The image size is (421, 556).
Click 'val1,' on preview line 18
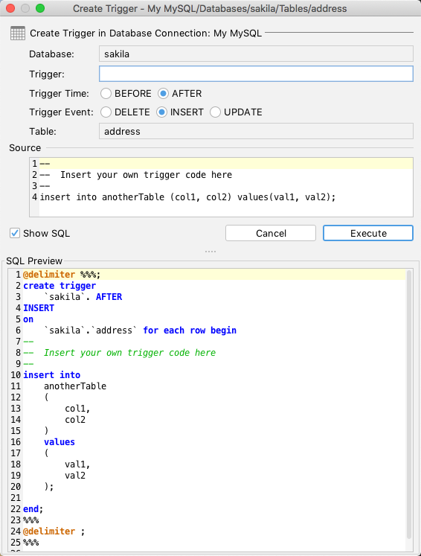(77, 464)
